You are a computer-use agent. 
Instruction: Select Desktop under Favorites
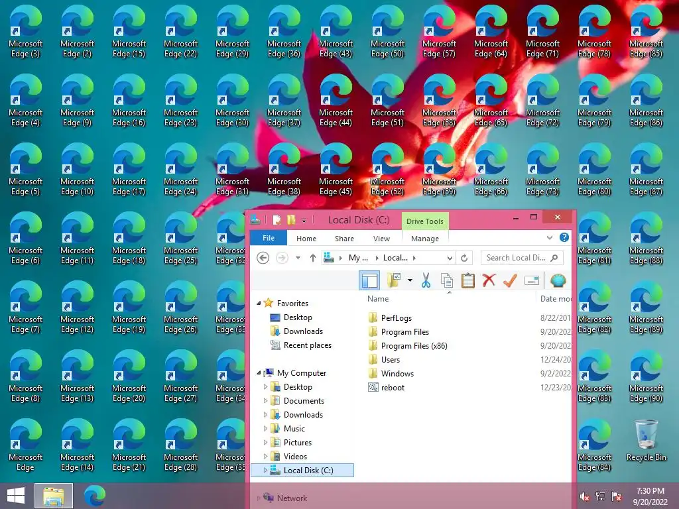[x=291, y=317]
